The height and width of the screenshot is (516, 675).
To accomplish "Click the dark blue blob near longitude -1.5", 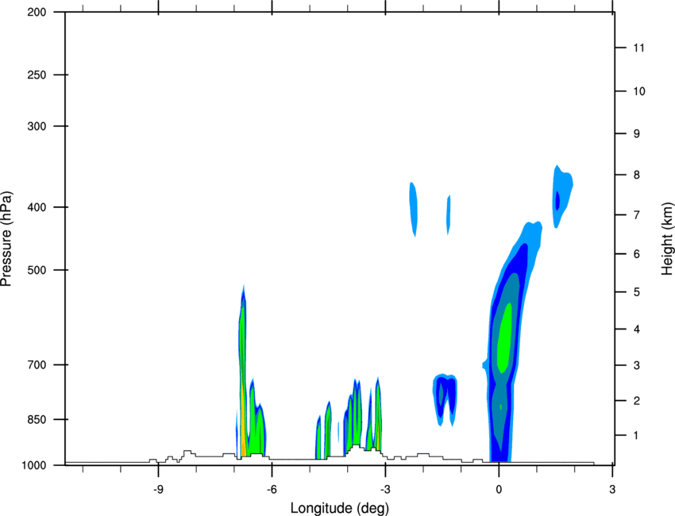I will pyautogui.click(x=445, y=399).
